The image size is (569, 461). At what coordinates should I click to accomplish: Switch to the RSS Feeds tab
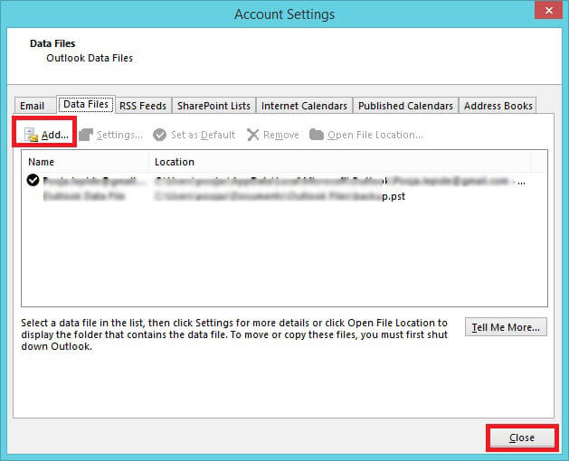(x=143, y=106)
